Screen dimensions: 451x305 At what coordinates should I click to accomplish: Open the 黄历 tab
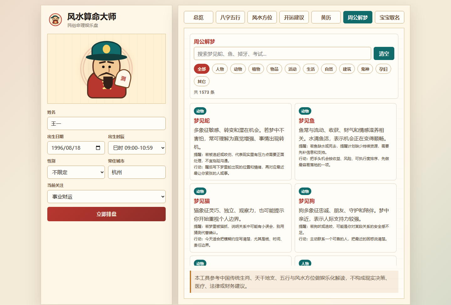(x=326, y=17)
